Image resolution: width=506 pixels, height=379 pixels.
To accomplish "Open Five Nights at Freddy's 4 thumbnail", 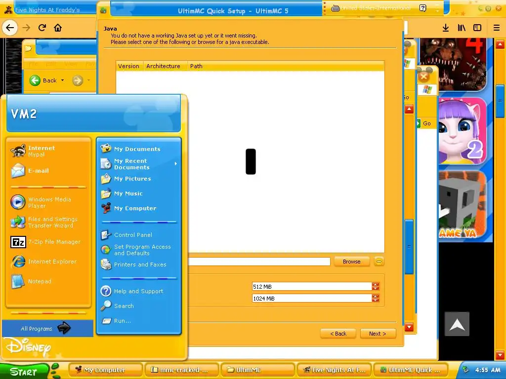I will tap(454, 64).
